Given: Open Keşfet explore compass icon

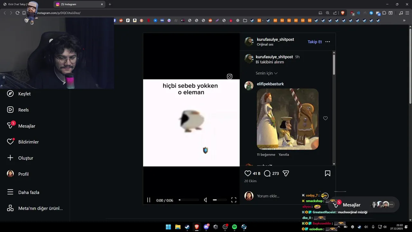Looking at the screenshot, I should click(10, 94).
